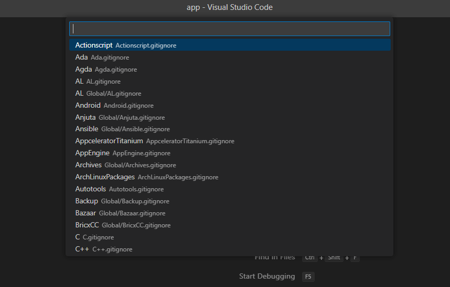Viewport: 450px width, 287px height.
Task: Click the quick pick search input field
Action: pyautogui.click(x=230, y=29)
